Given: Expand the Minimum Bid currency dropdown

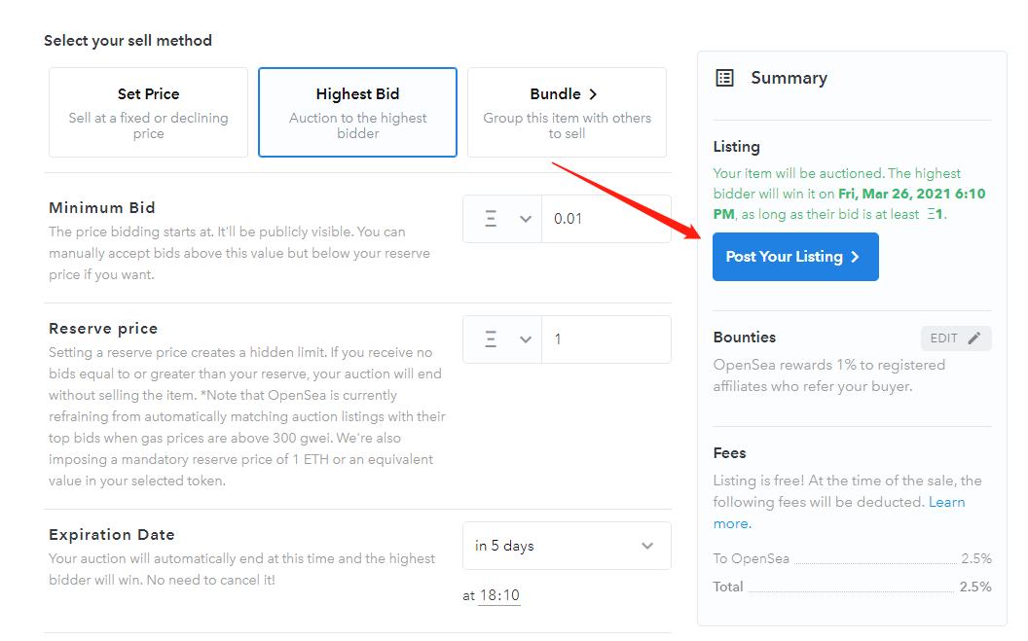Looking at the screenshot, I should point(526,219).
